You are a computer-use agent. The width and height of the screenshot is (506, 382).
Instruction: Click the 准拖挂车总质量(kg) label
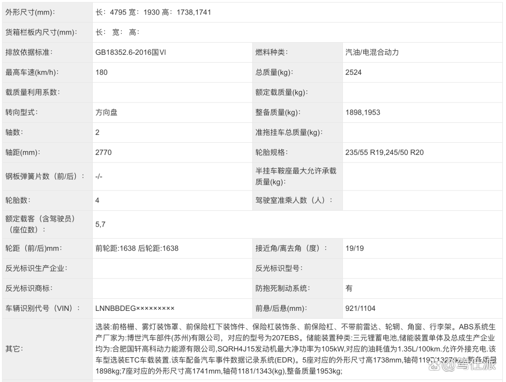tap(289, 132)
